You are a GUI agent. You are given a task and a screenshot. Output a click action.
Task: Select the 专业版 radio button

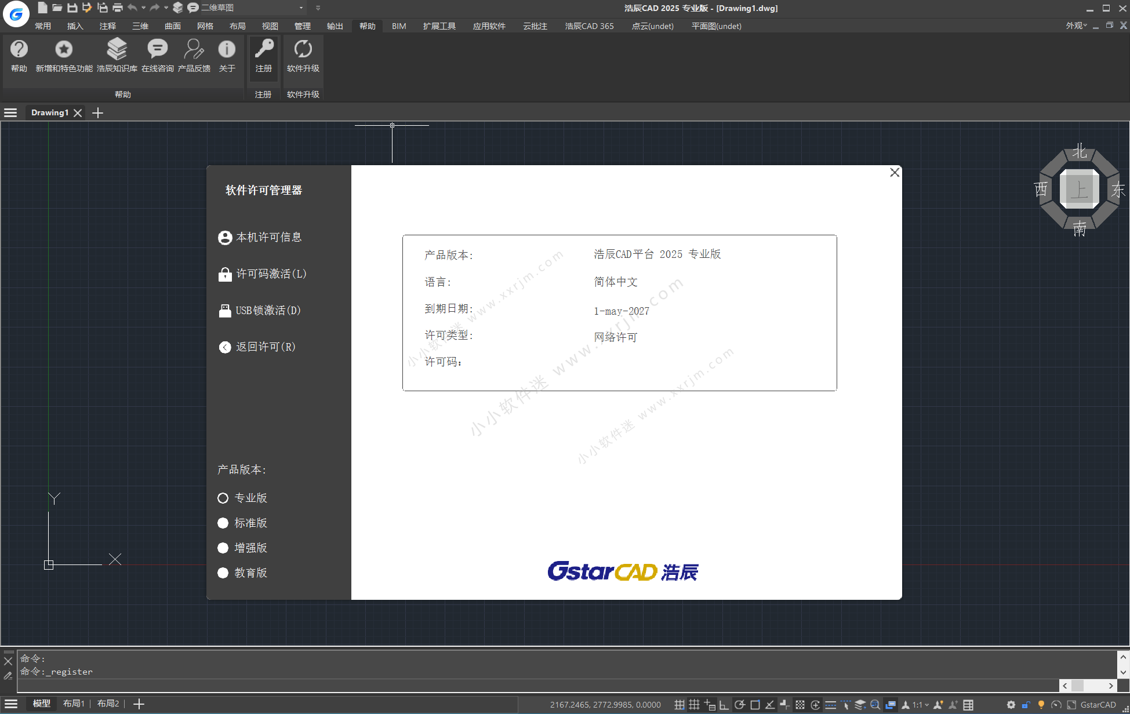223,498
